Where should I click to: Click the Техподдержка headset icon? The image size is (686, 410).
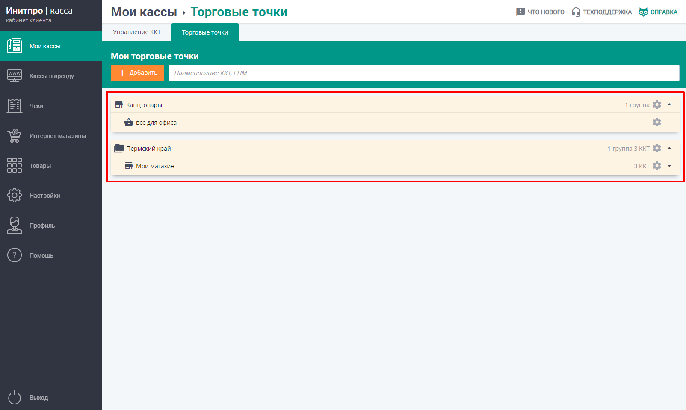coord(576,12)
